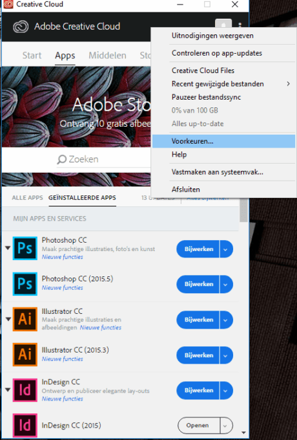Open dropdown arrow beside Photoshop CC Bijwerken
The height and width of the screenshot is (440, 297).
pyautogui.click(x=226, y=249)
